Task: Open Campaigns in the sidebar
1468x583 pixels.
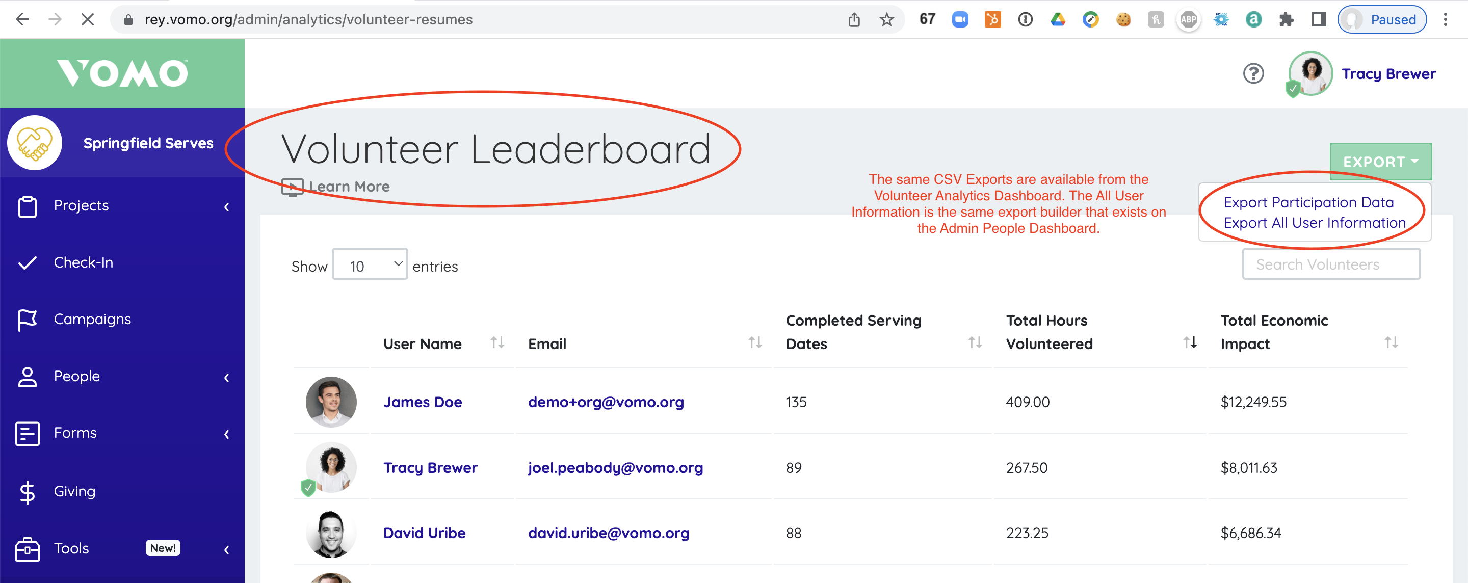Action: click(x=92, y=319)
